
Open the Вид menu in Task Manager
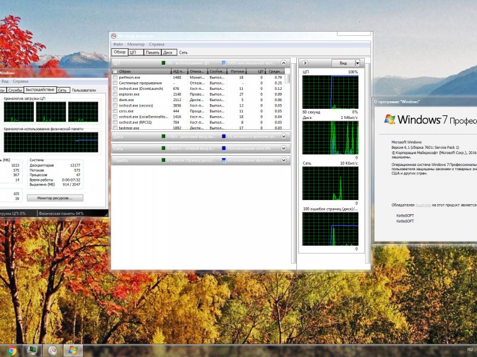[x=5, y=82]
